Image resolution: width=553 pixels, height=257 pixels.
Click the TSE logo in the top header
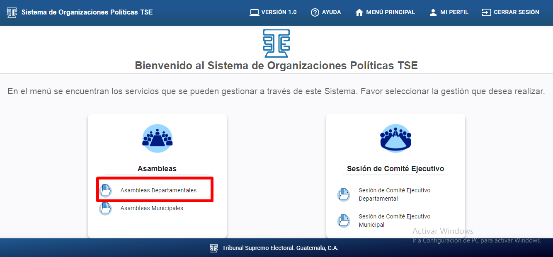(12, 12)
